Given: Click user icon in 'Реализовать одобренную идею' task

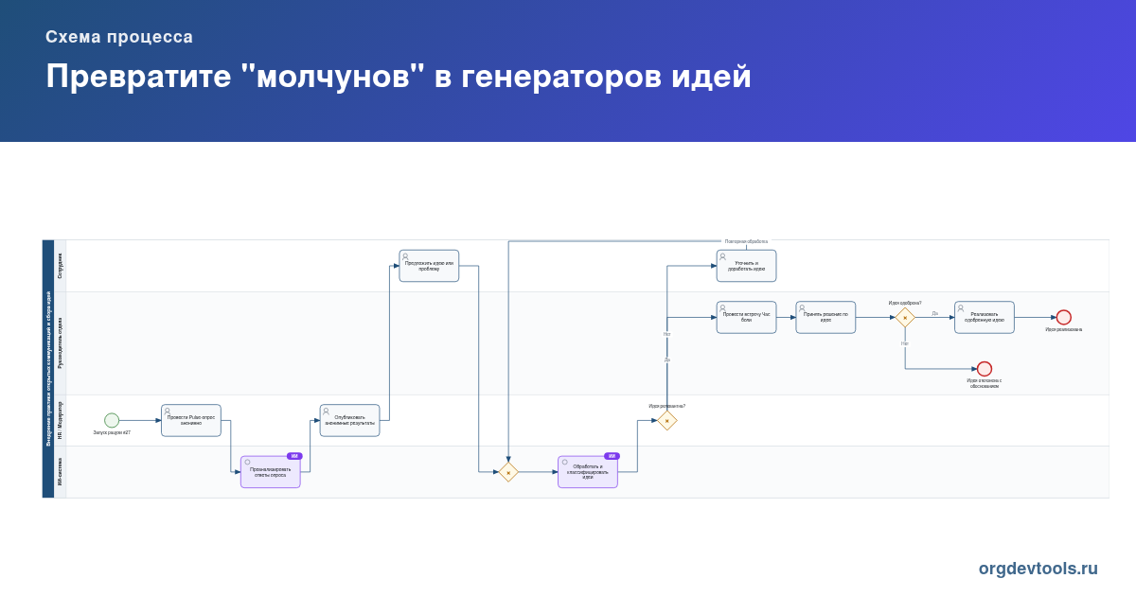Looking at the screenshot, I should (961, 307).
